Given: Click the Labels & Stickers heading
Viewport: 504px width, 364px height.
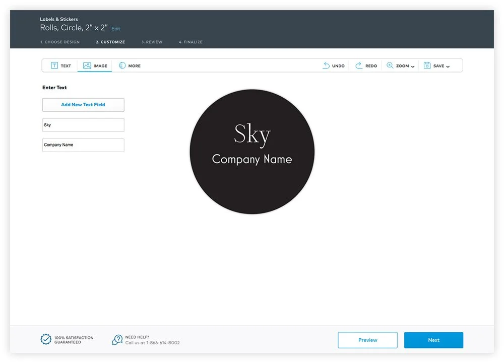Looking at the screenshot, I should [x=59, y=19].
